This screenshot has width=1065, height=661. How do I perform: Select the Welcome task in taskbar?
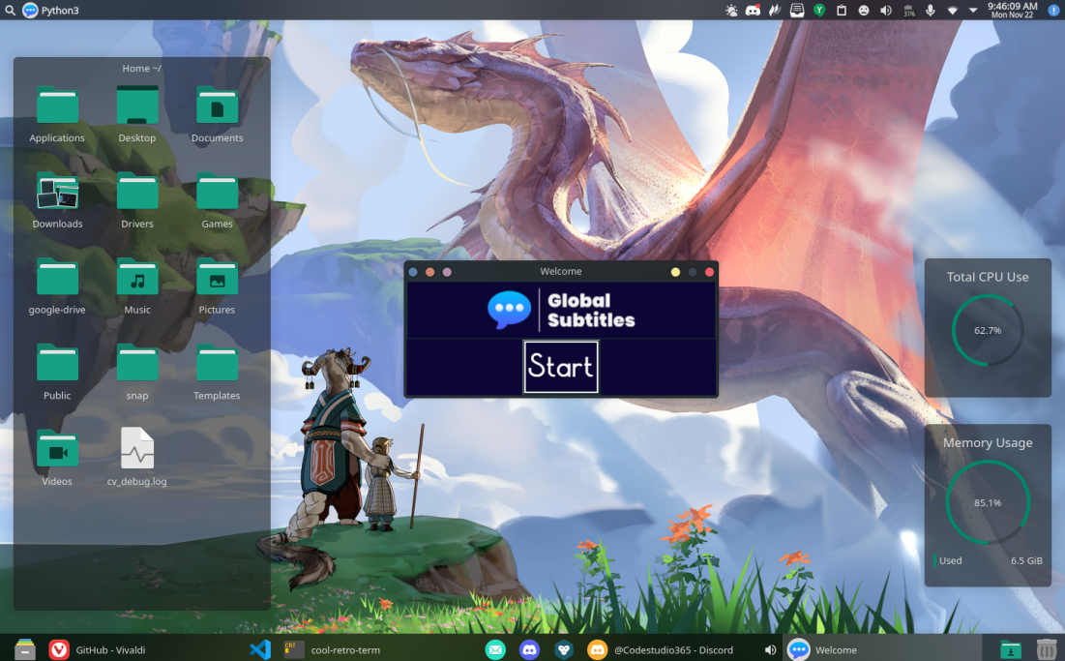coord(883,649)
